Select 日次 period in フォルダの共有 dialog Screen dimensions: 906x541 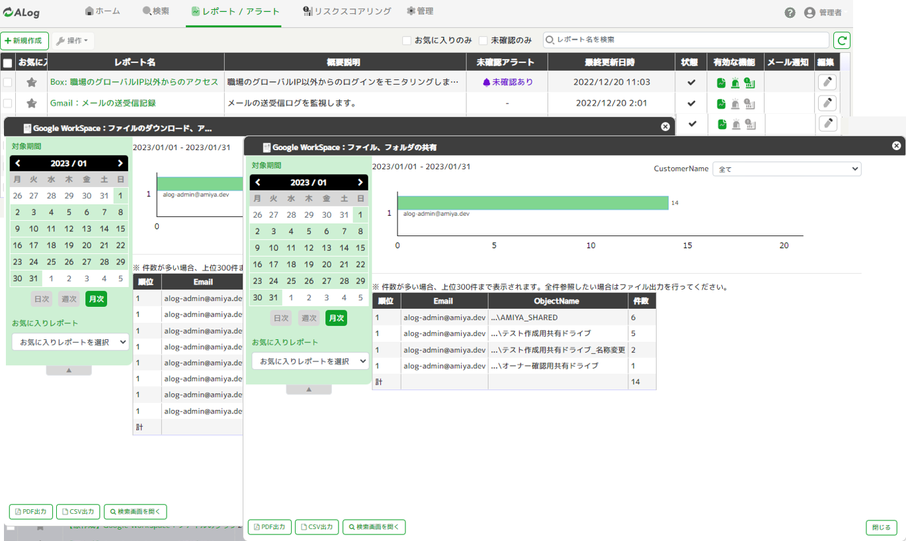pos(281,318)
